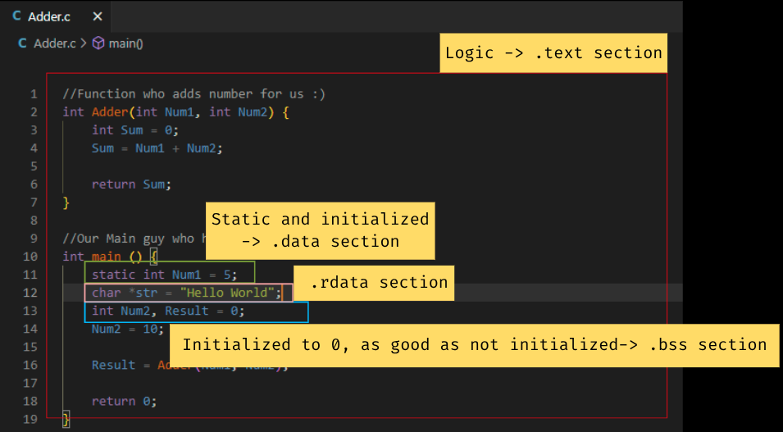Click the return Sum statement on line 6
This screenshot has width=783, height=432.
point(131,184)
